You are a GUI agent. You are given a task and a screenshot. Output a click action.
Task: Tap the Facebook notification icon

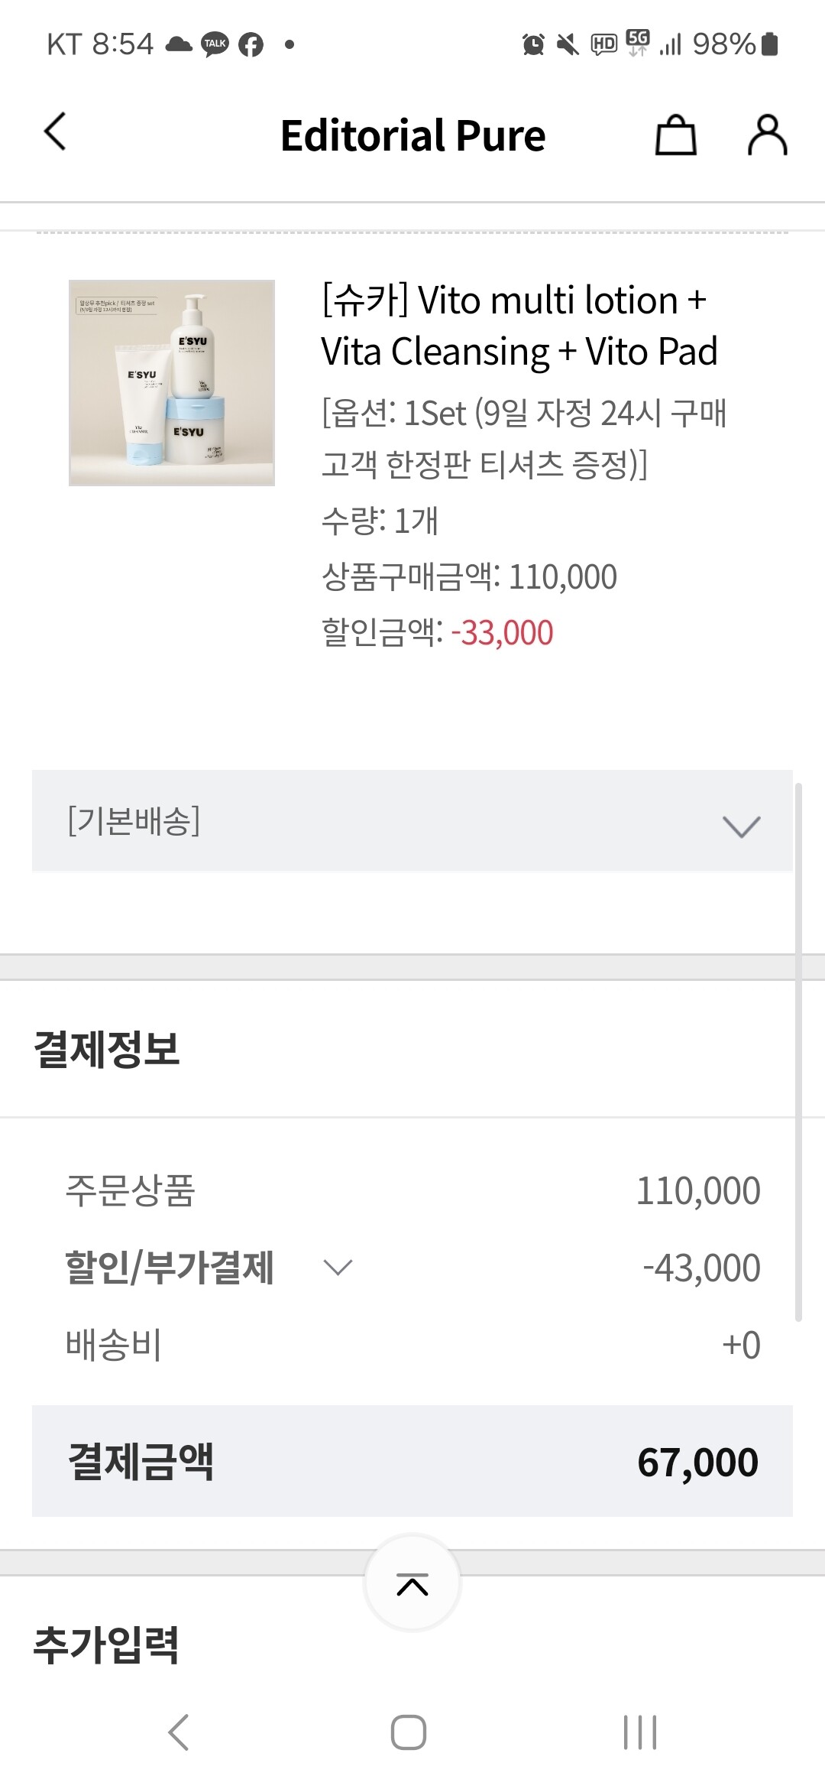(251, 44)
